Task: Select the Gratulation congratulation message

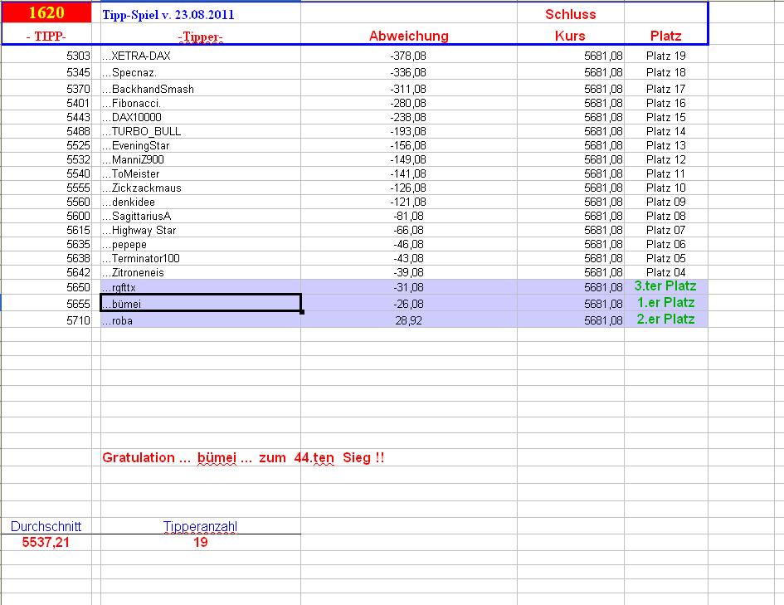Action: 241,457
